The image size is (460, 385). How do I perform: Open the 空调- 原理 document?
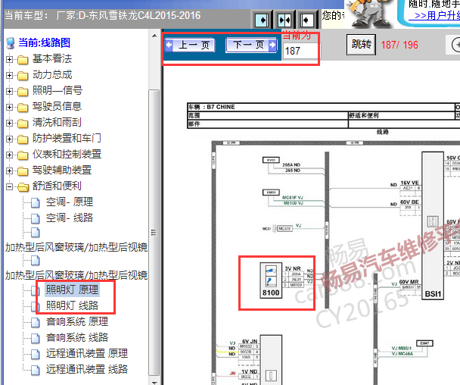click(70, 202)
